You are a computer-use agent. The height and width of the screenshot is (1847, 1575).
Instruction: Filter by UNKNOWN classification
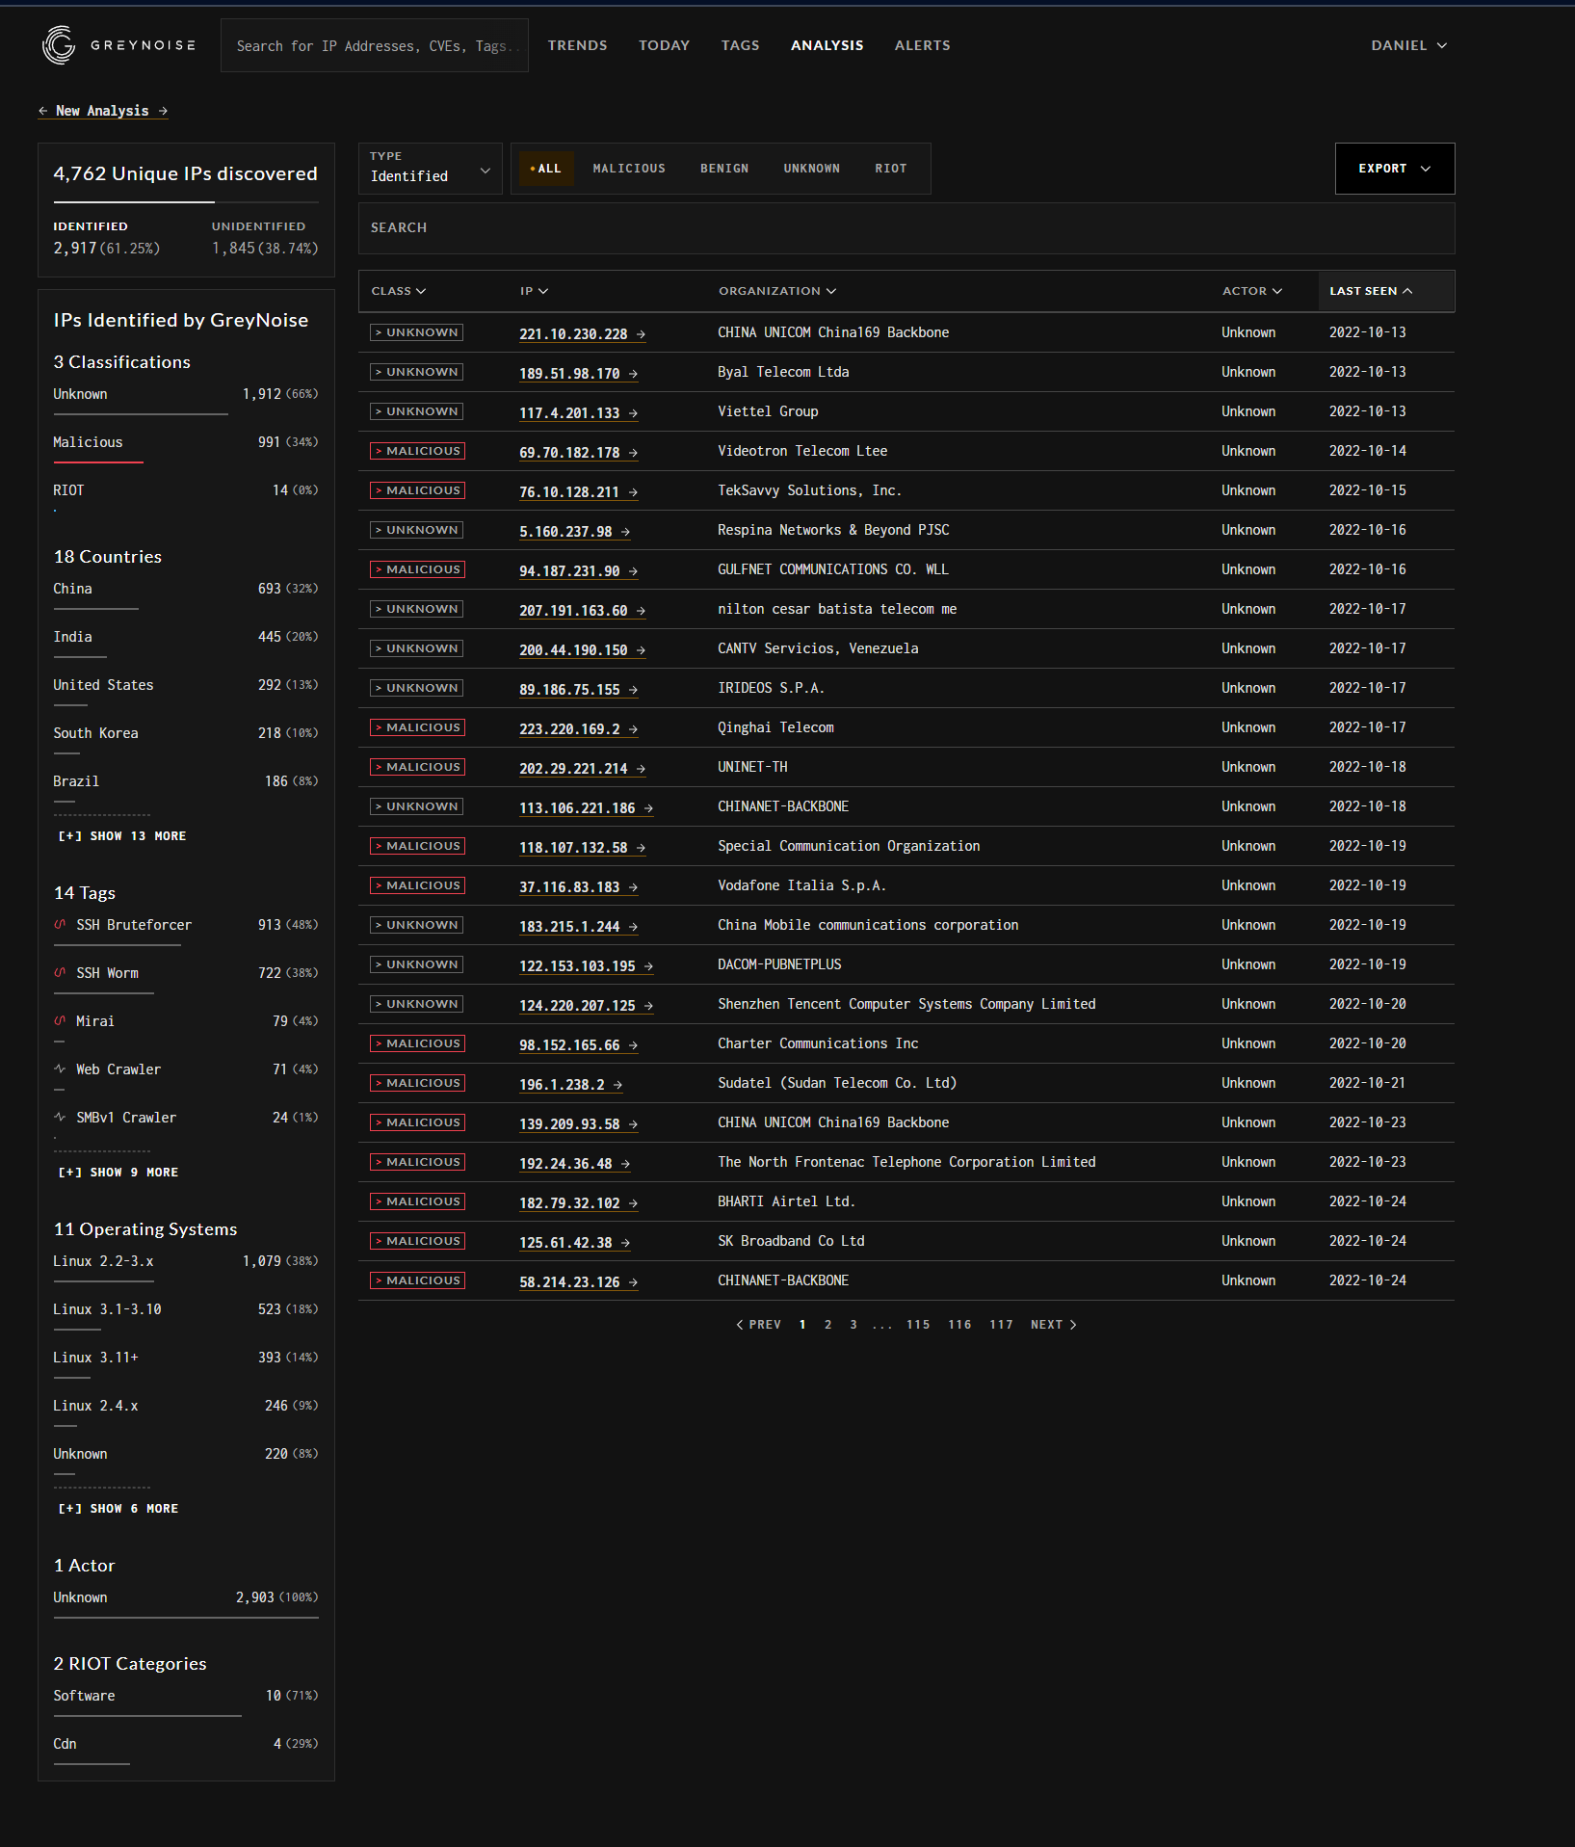tap(811, 169)
